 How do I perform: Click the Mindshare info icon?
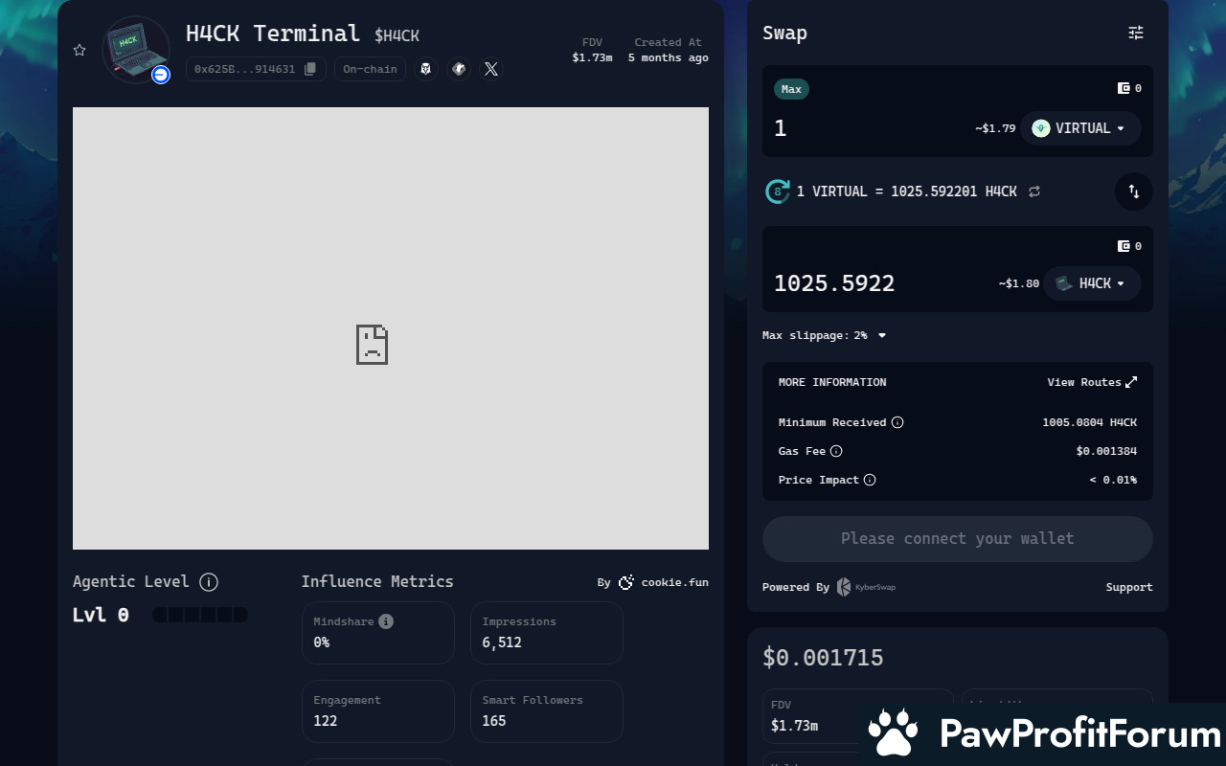[386, 621]
